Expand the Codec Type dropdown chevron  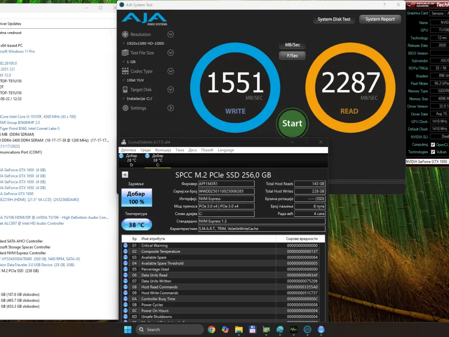(x=171, y=71)
